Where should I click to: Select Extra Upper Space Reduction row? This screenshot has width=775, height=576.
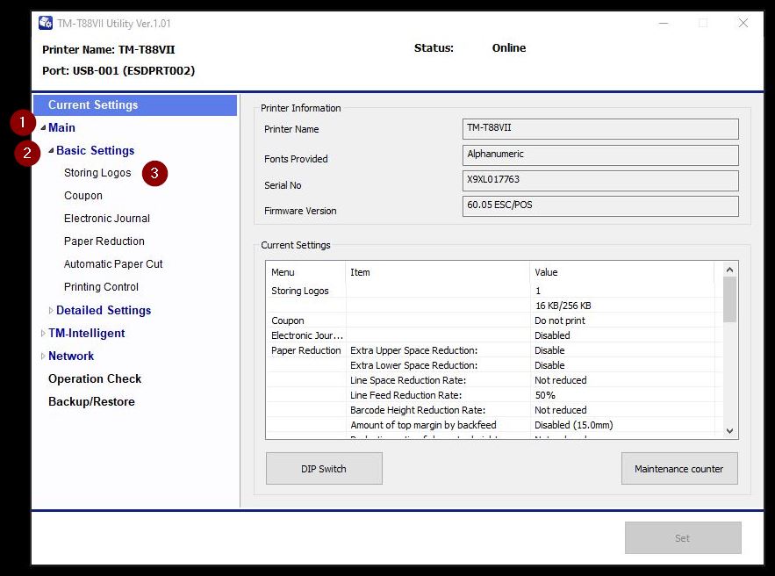click(492, 350)
